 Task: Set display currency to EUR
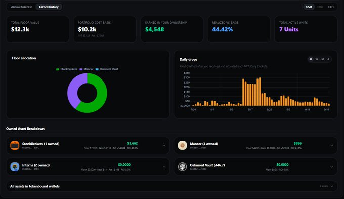pos(320,7)
